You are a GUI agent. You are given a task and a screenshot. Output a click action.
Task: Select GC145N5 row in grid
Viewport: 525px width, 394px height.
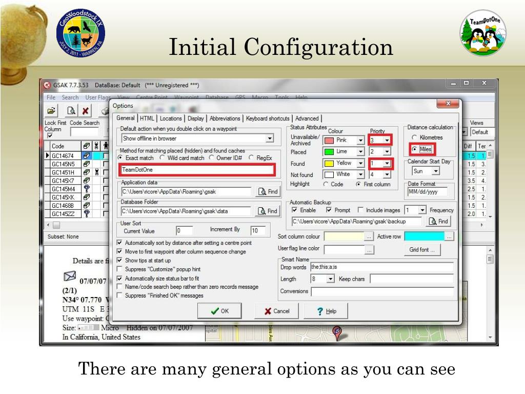(63, 164)
